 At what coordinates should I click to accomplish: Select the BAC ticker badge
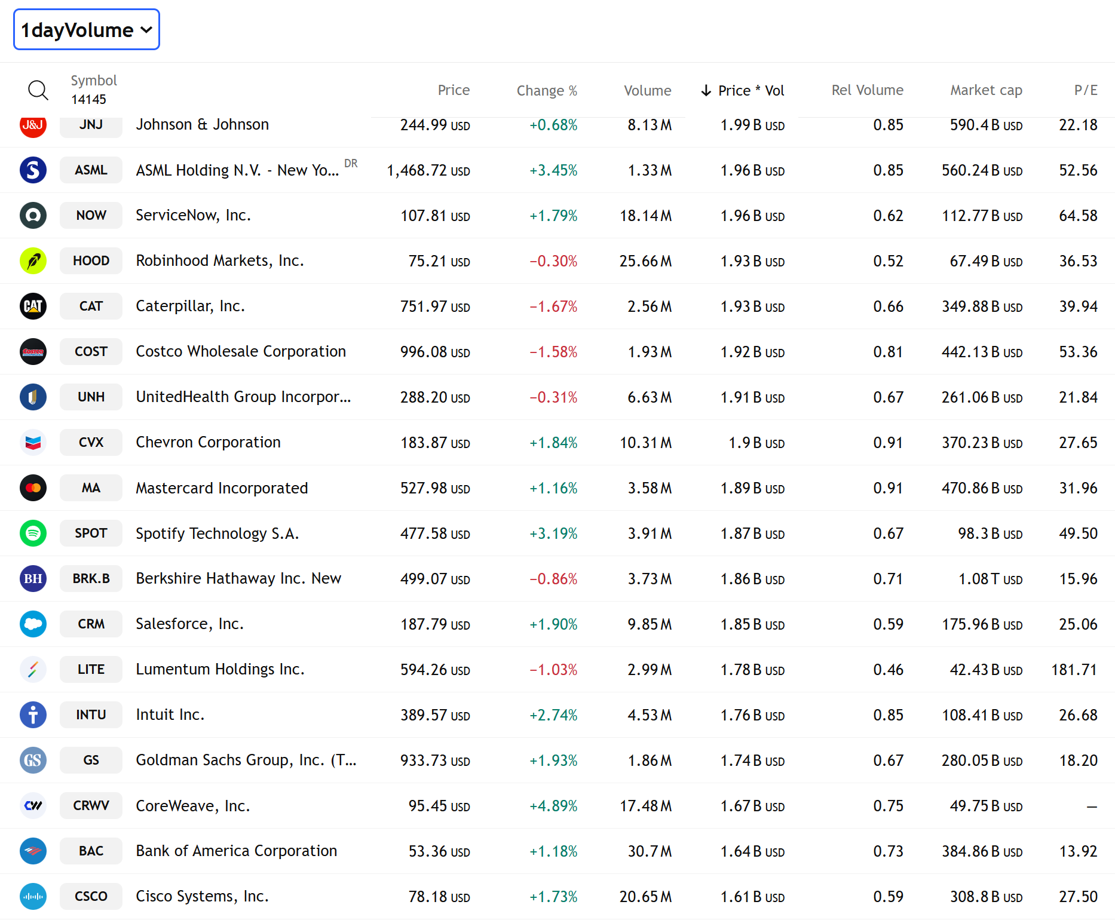pyautogui.click(x=91, y=851)
